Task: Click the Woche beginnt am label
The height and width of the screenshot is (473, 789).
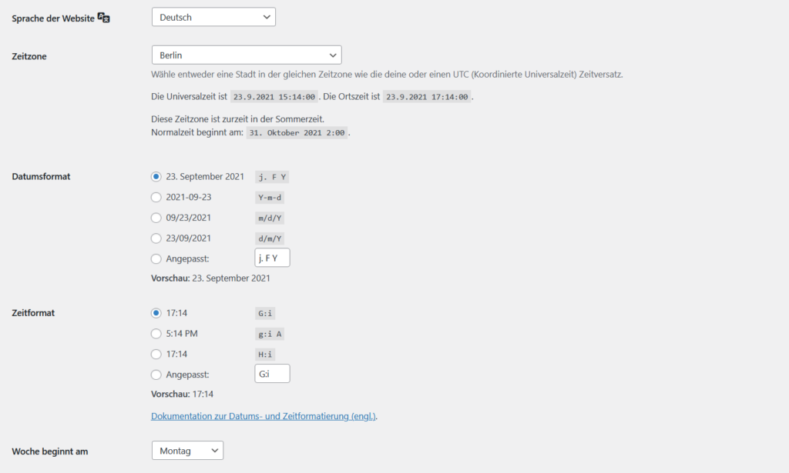Action: coord(50,451)
